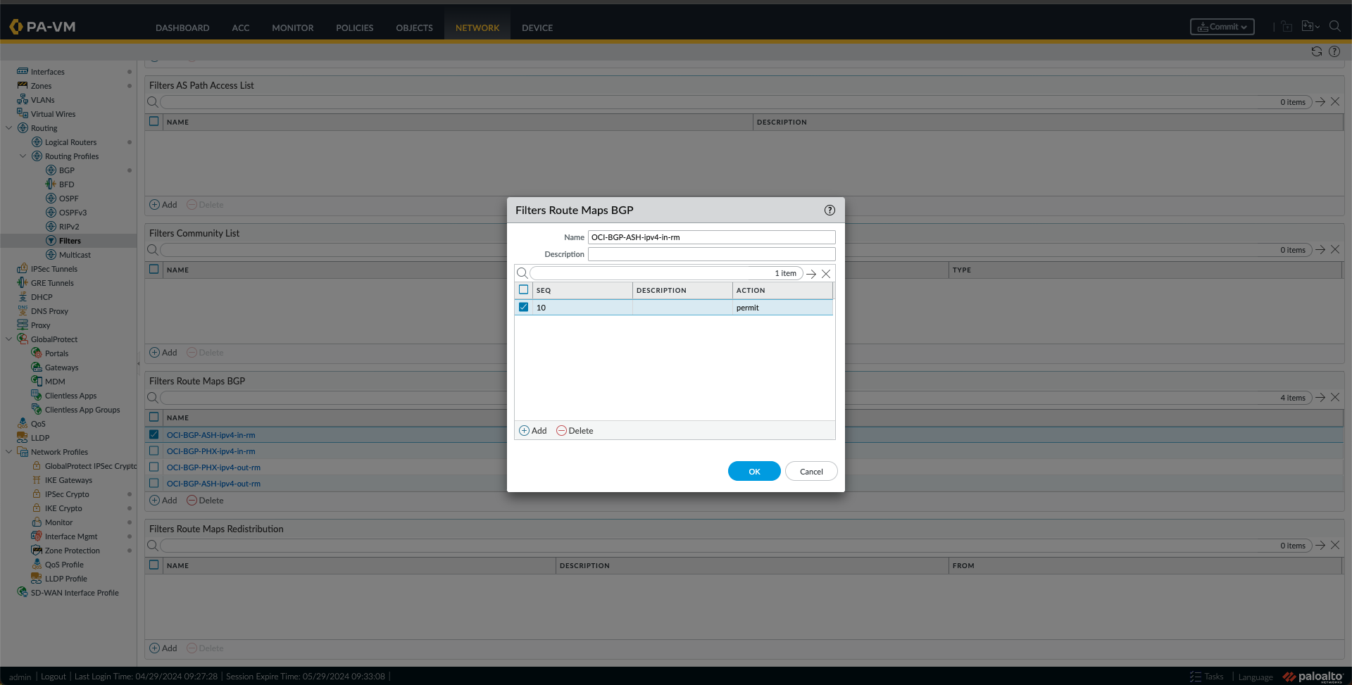This screenshot has height=685, width=1352.
Task: Check the OCI-BGP-PHX-ipv4-in-rm row checkbox
Action: pos(154,451)
